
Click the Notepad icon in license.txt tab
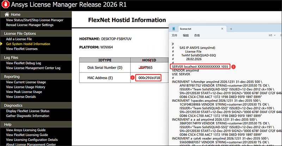point(173,29)
